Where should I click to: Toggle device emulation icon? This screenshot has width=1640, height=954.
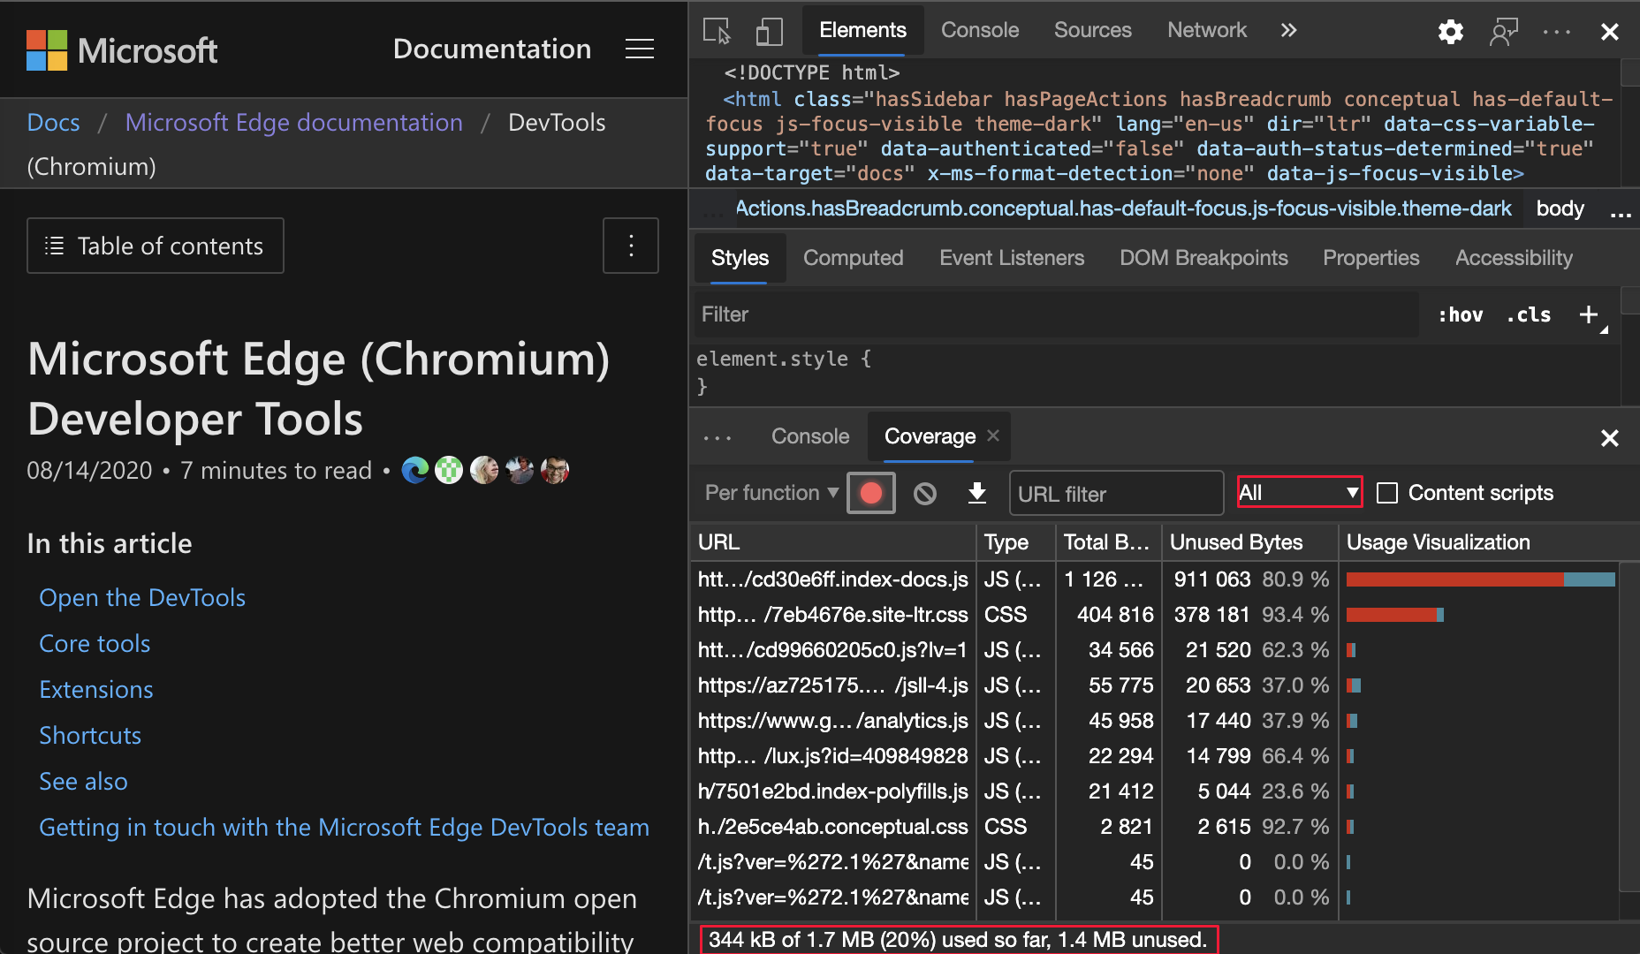(769, 31)
